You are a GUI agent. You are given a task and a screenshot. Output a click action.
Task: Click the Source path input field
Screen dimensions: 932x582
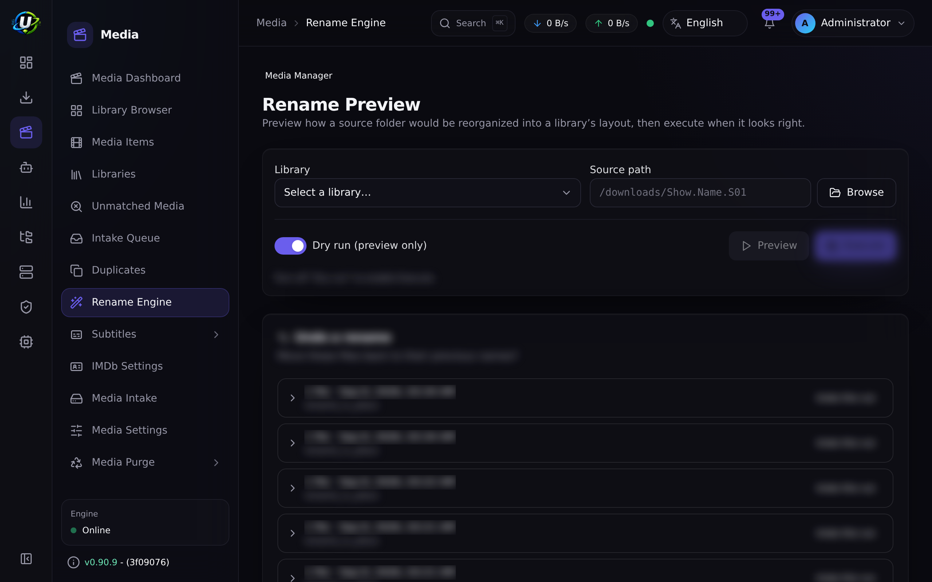(x=700, y=192)
